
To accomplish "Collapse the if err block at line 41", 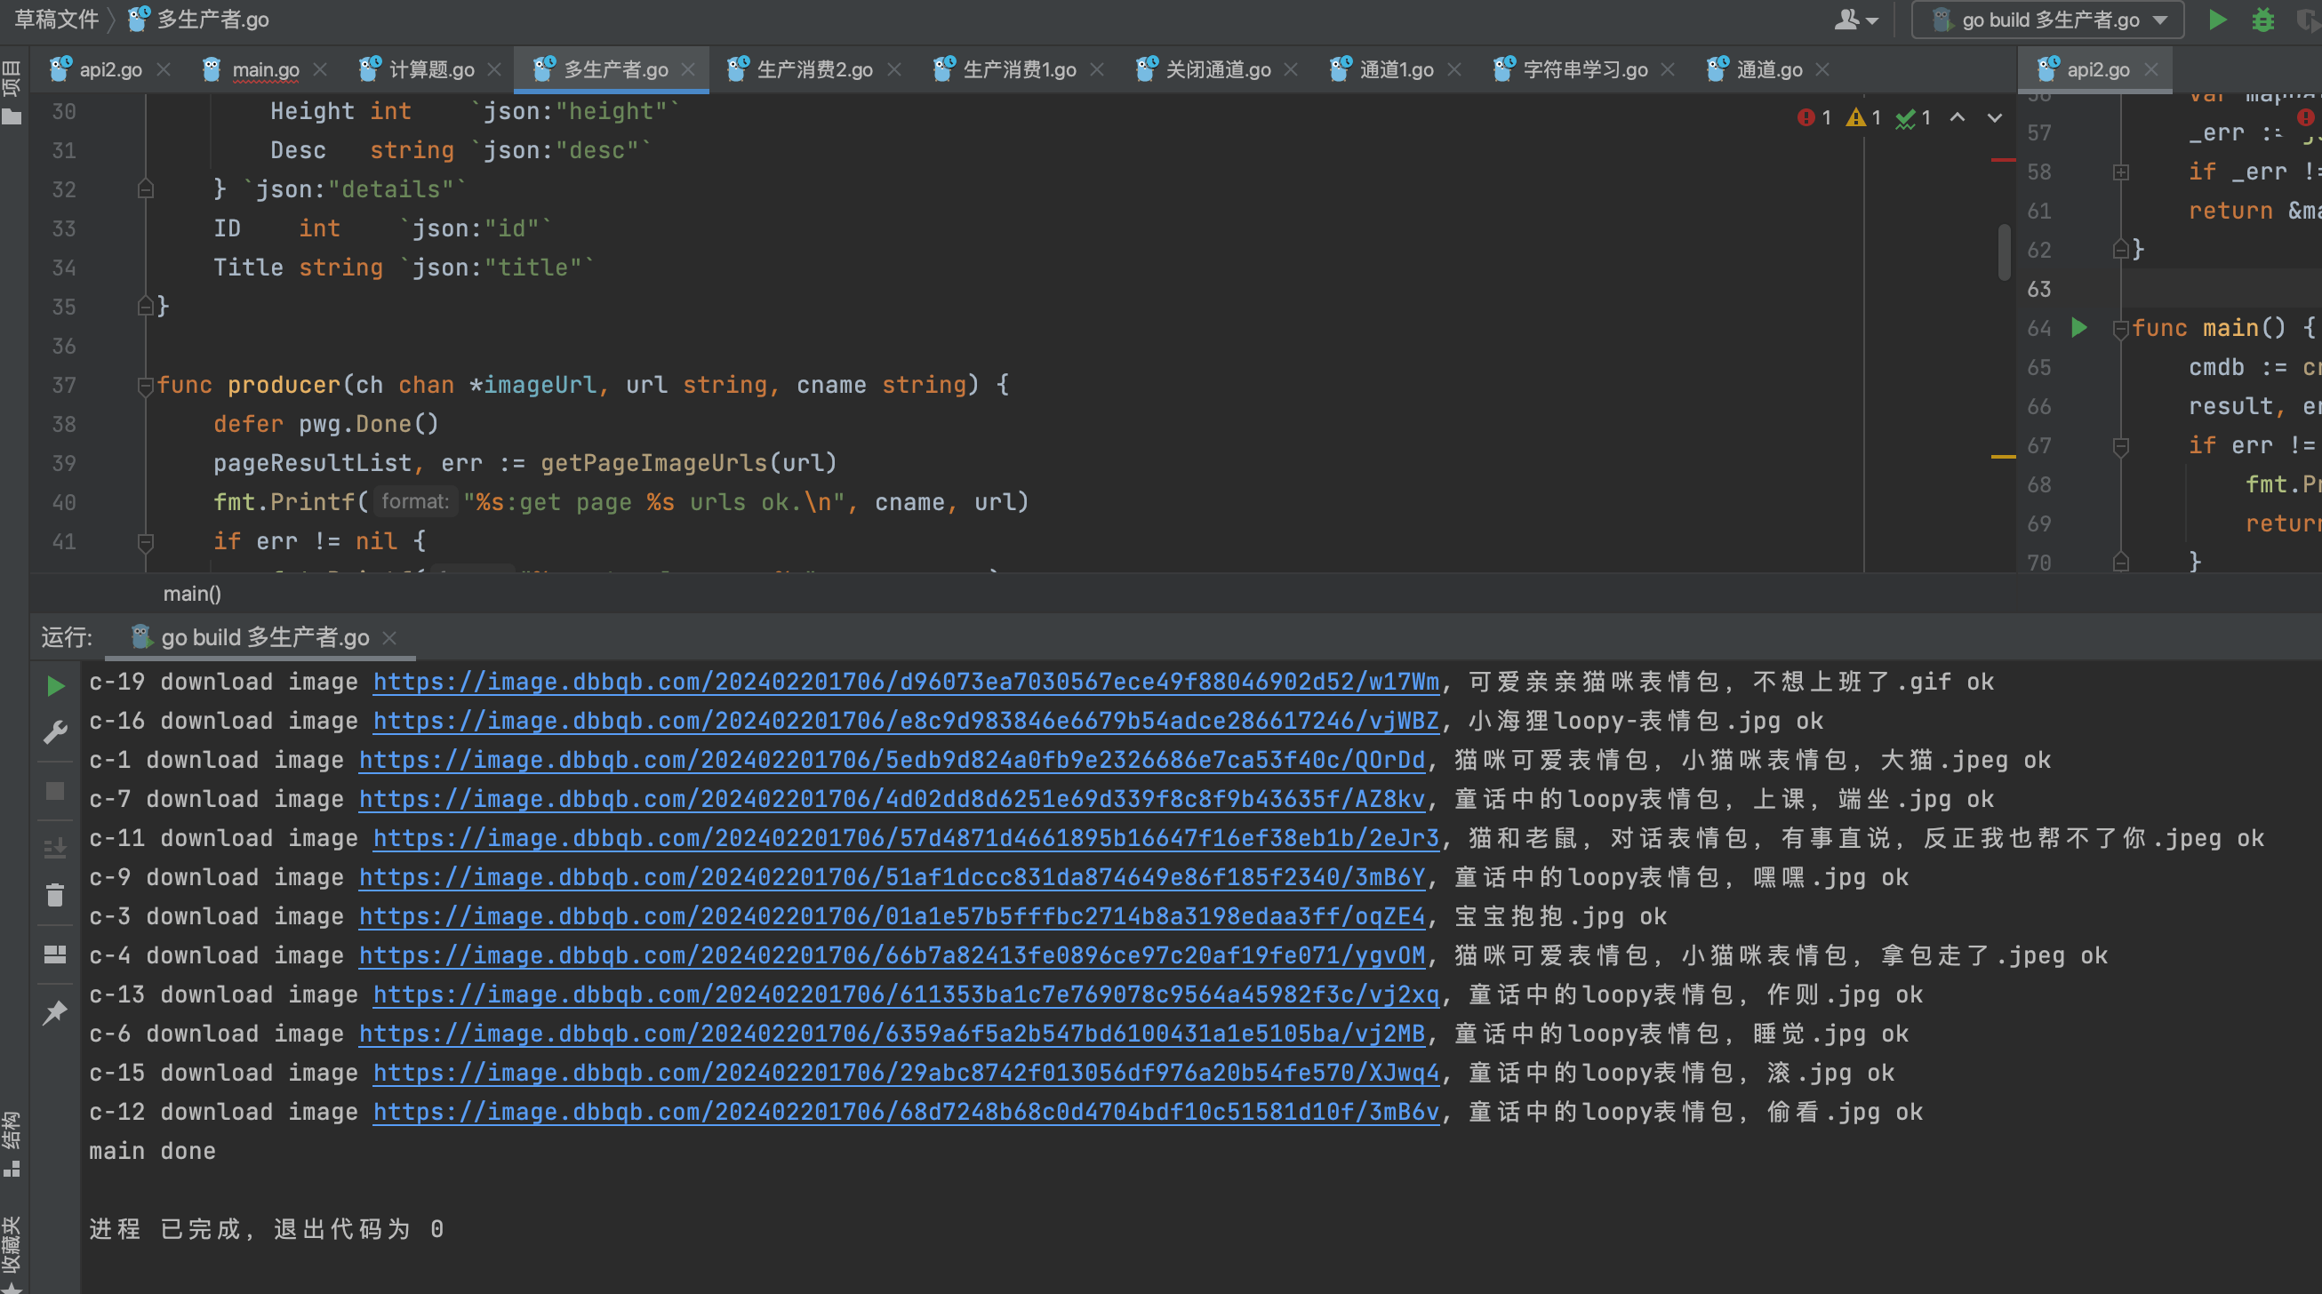I will point(145,541).
